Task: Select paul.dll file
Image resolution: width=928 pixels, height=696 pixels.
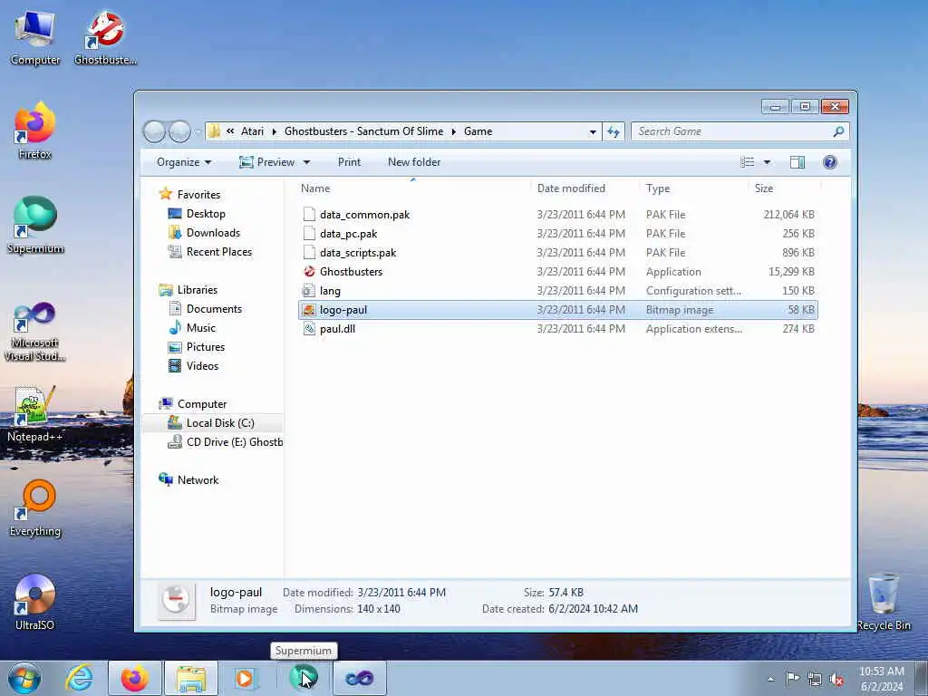Action: tap(558, 328)
